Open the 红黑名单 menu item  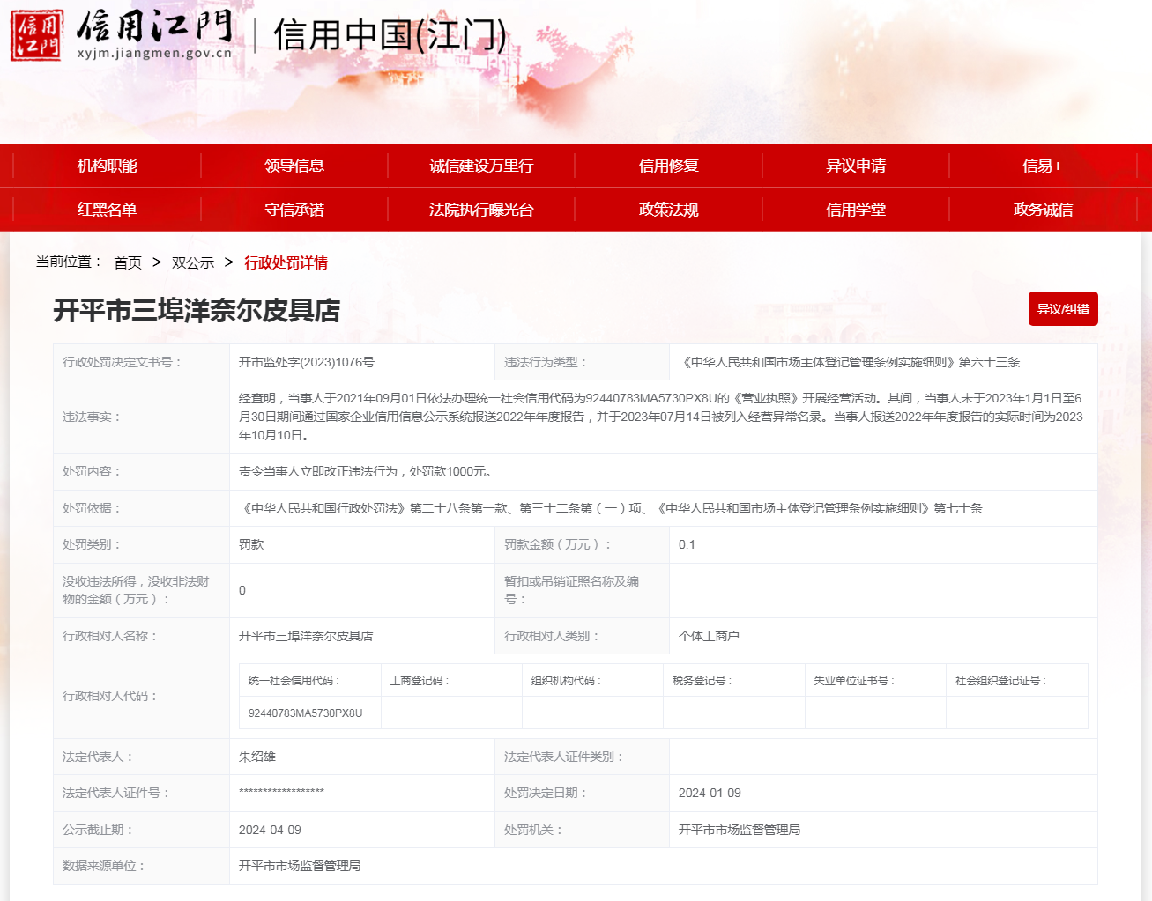[x=107, y=210]
